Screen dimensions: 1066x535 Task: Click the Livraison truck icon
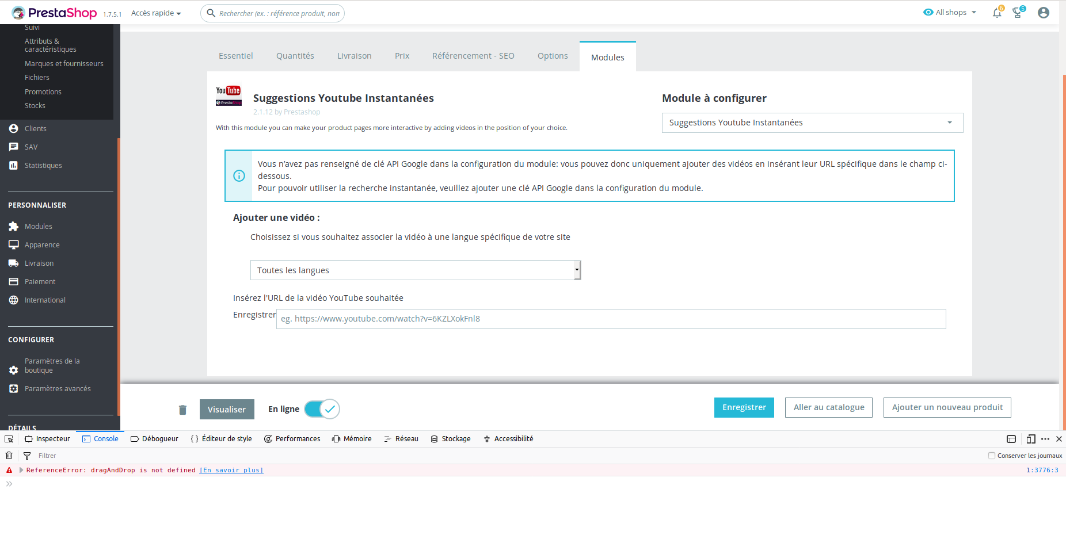(x=14, y=263)
